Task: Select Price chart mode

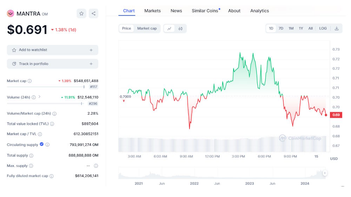Action: [126, 28]
